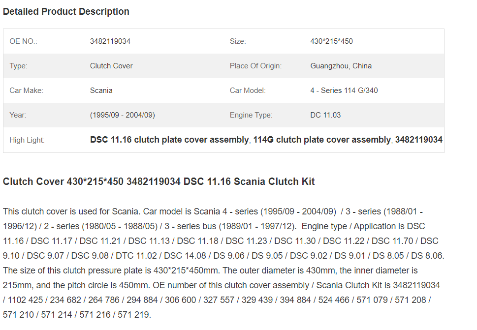Click line starting '215mm, and the pitch circle'
This screenshot has height=330, width=477.
click(222, 285)
